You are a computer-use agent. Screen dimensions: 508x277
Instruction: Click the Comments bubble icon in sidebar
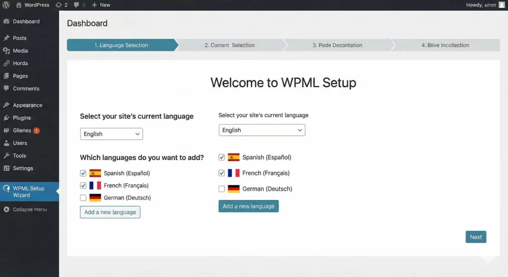[6, 88]
